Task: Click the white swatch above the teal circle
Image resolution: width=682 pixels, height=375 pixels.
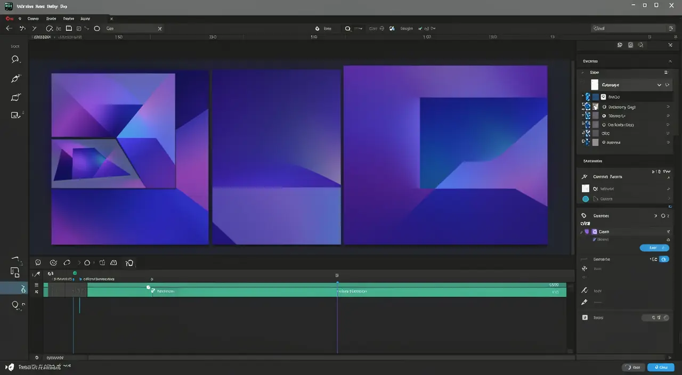Action: tap(586, 189)
